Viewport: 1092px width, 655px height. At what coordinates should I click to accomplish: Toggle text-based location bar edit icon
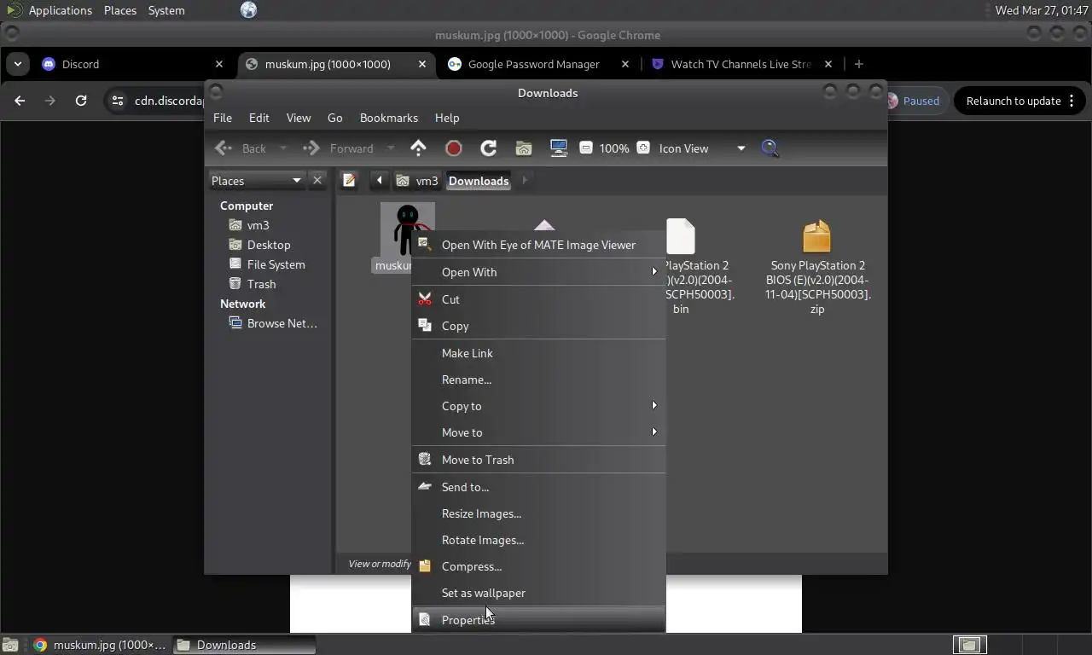[349, 180]
